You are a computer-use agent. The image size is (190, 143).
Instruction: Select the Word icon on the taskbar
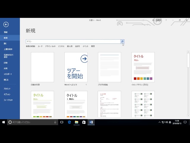pyautogui.click(x=91, y=122)
